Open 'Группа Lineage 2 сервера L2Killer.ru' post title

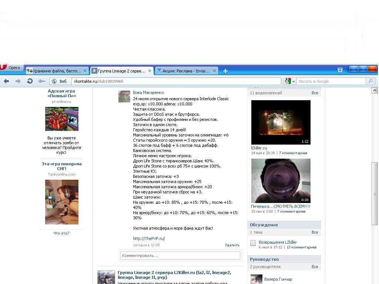[174, 275]
